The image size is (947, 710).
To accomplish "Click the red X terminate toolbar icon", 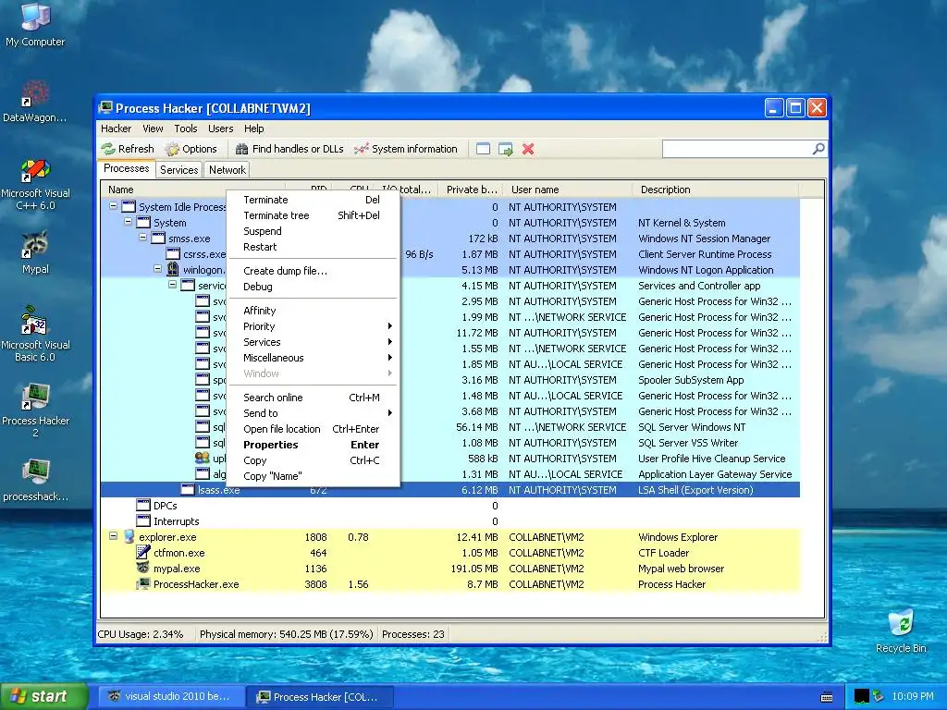I will (x=528, y=149).
